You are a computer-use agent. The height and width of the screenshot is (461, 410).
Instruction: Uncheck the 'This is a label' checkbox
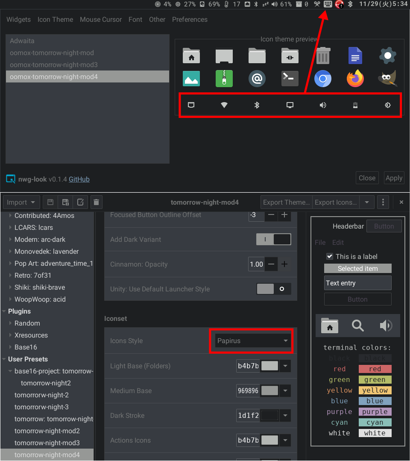click(x=330, y=256)
